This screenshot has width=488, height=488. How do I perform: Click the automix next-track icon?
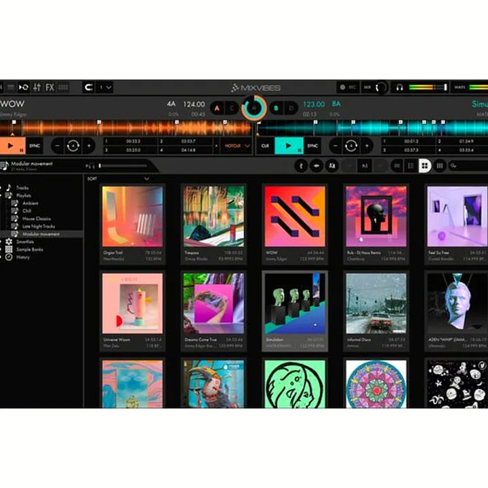[x=365, y=166]
